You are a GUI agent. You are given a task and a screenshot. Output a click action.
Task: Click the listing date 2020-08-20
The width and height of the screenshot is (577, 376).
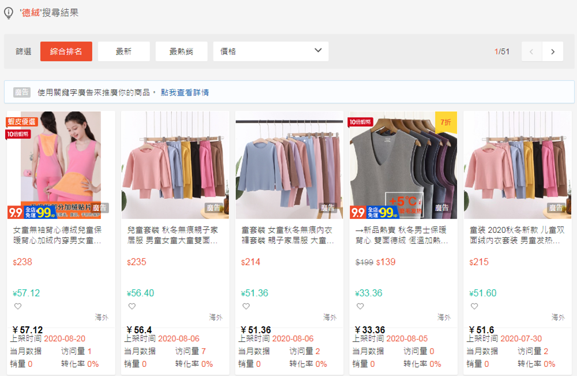click(65, 338)
